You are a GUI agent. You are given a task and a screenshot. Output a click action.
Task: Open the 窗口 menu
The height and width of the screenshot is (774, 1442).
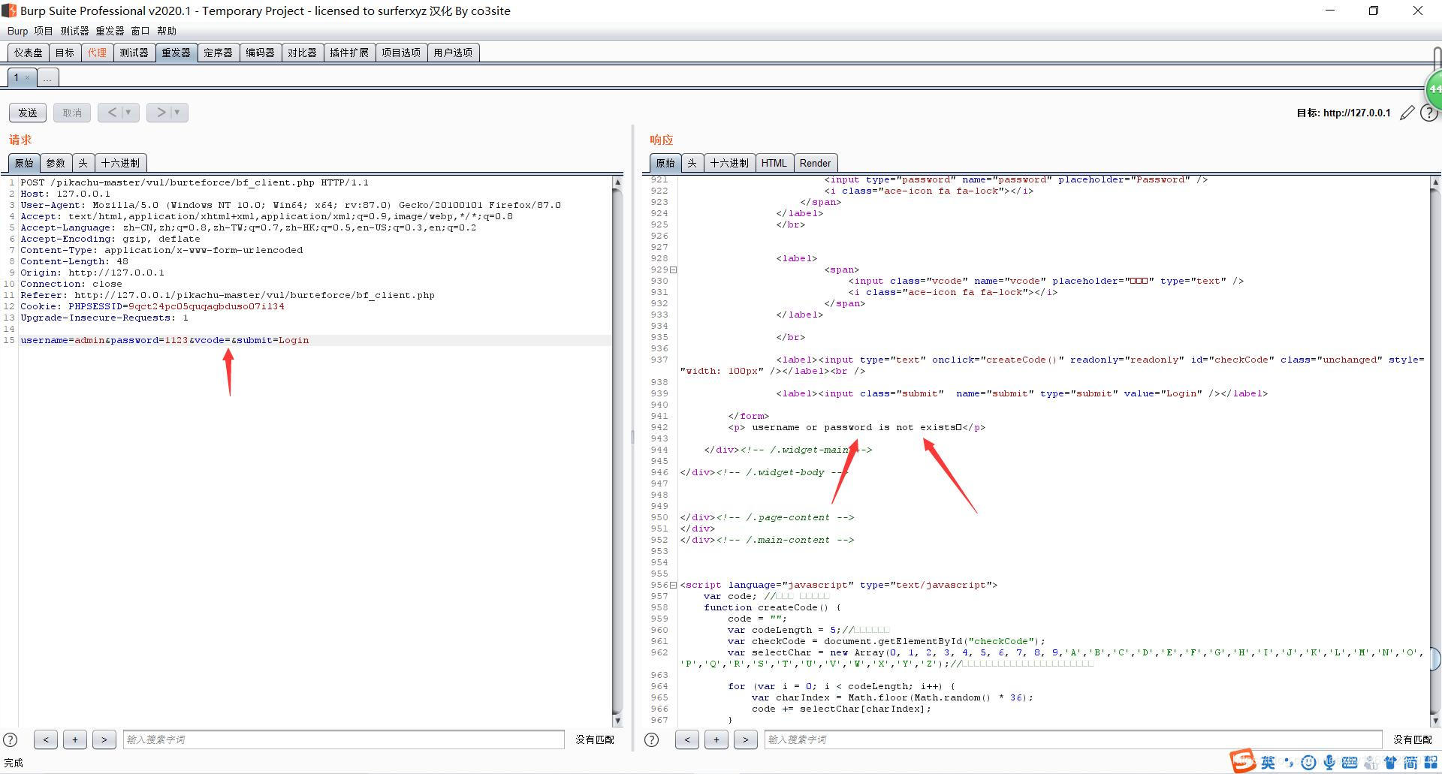coord(140,31)
